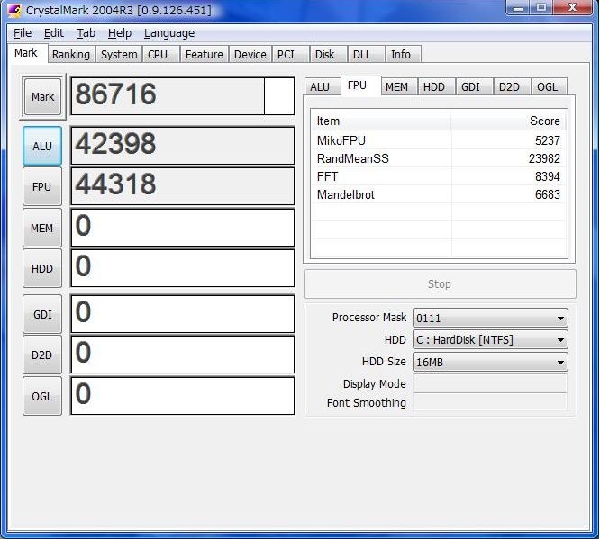The height and width of the screenshot is (539, 600).
Task: Run the FPU benchmark button
Action: (42, 186)
